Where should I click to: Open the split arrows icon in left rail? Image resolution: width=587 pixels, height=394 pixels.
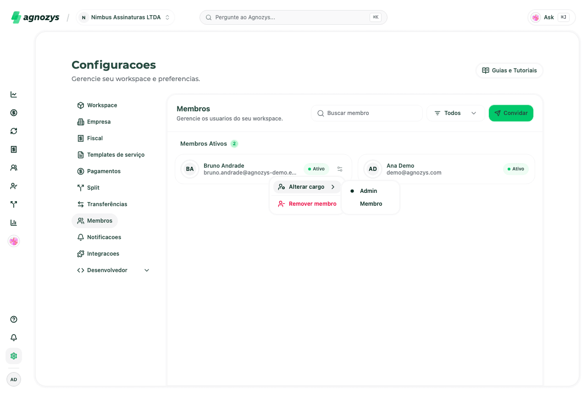click(x=14, y=204)
